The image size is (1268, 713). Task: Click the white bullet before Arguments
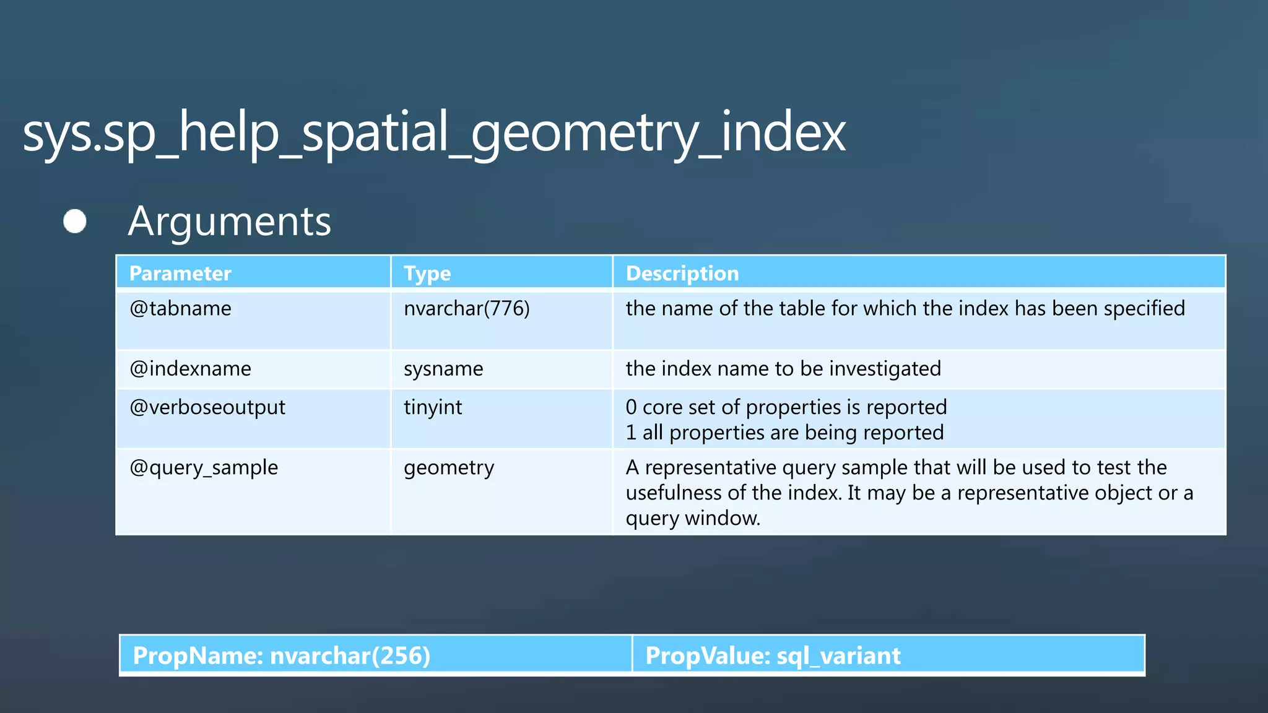point(75,222)
